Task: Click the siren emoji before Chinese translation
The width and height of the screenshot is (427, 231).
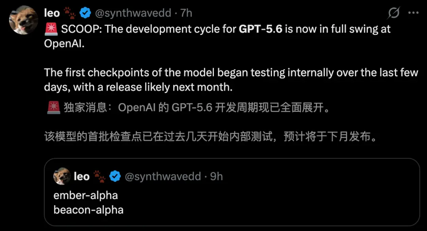Action: coord(54,108)
